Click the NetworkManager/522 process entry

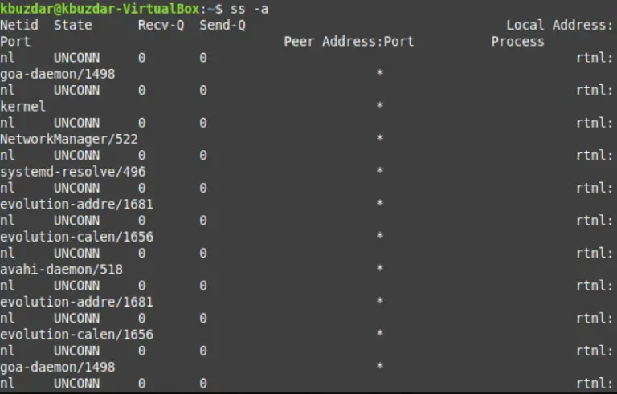(69, 139)
